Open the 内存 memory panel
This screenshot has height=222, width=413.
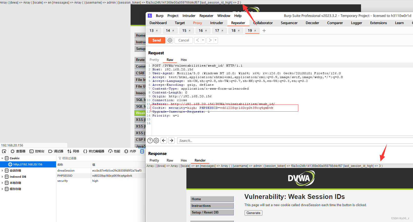coord(130,151)
